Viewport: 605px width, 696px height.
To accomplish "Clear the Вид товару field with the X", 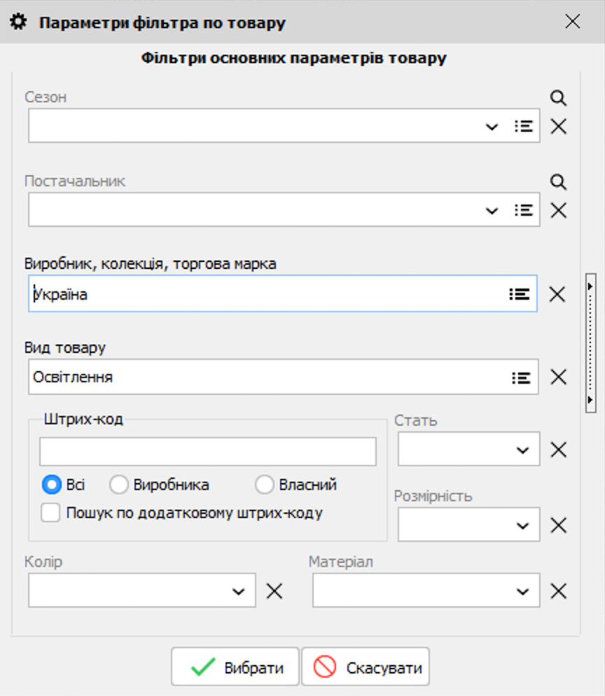I will (x=557, y=377).
